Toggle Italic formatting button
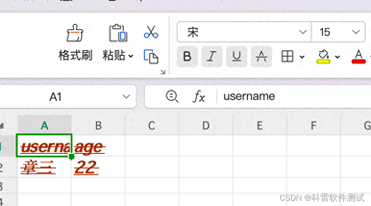The width and height of the screenshot is (371, 206). tap(212, 57)
